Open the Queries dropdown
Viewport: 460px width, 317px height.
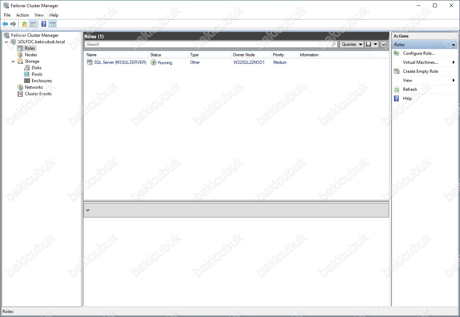(x=352, y=44)
